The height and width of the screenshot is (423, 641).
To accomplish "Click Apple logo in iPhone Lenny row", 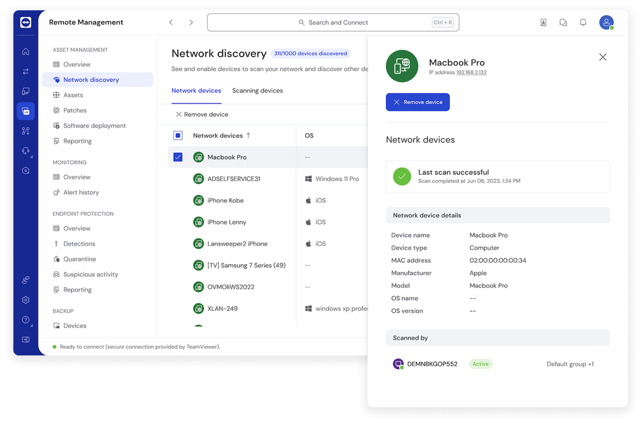I will point(308,222).
